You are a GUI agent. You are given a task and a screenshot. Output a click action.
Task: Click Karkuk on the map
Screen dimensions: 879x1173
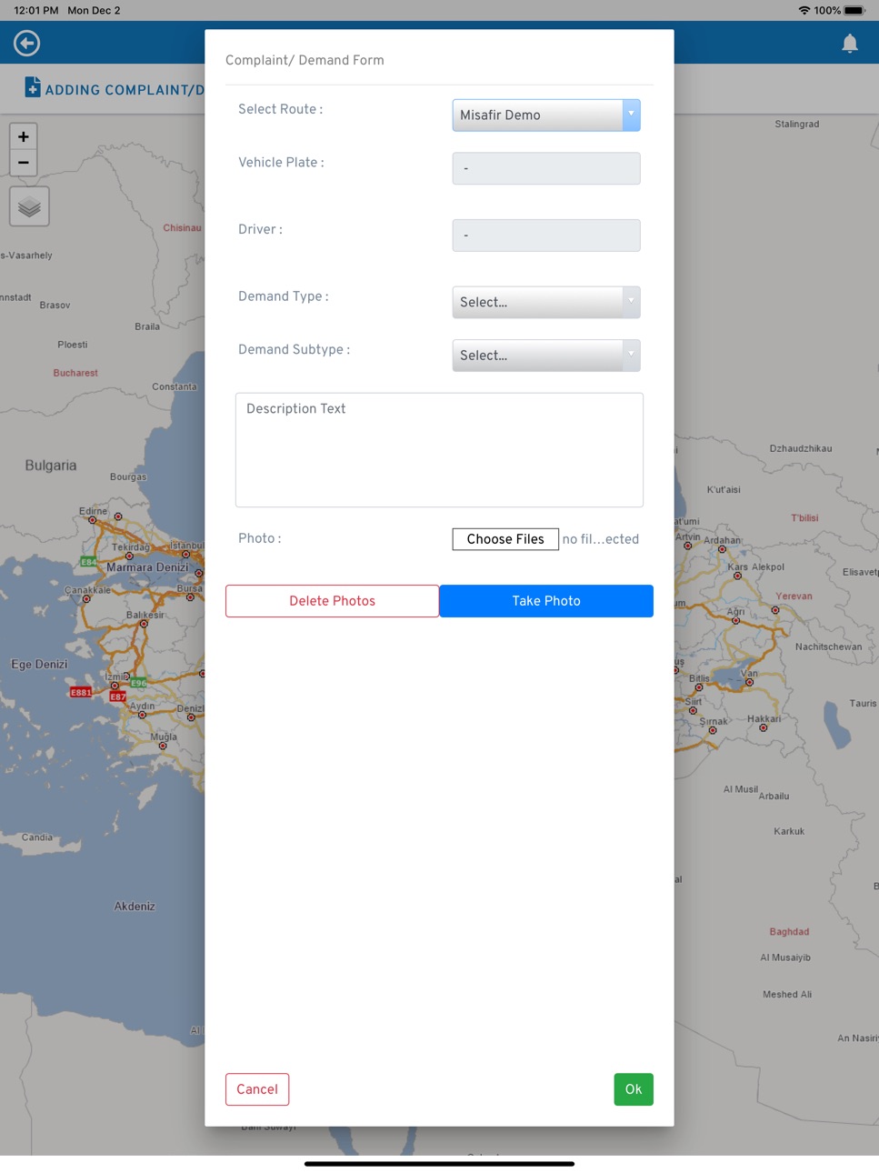pyautogui.click(x=789, y=831)
